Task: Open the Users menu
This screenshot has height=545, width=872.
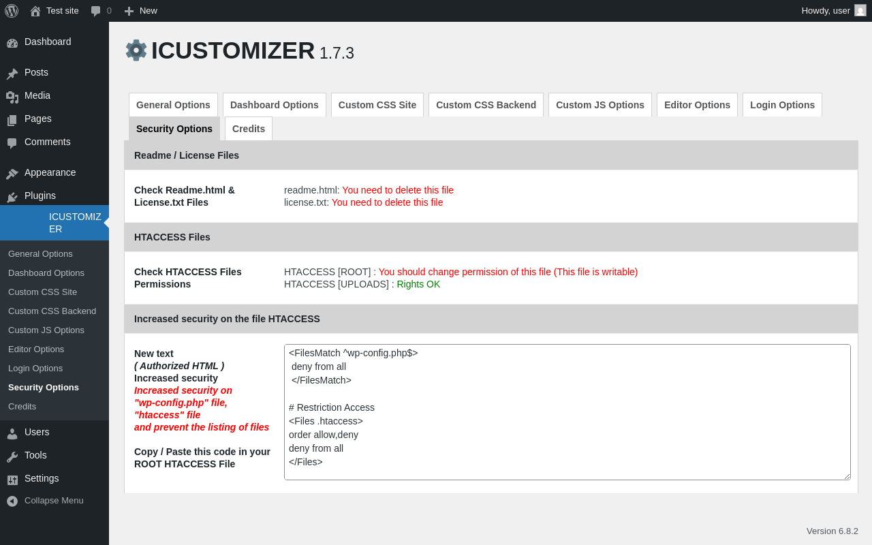Action: [x=54, y=432]
